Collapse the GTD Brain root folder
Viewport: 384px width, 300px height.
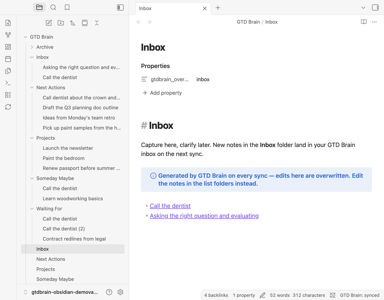[x=26, y=37]
